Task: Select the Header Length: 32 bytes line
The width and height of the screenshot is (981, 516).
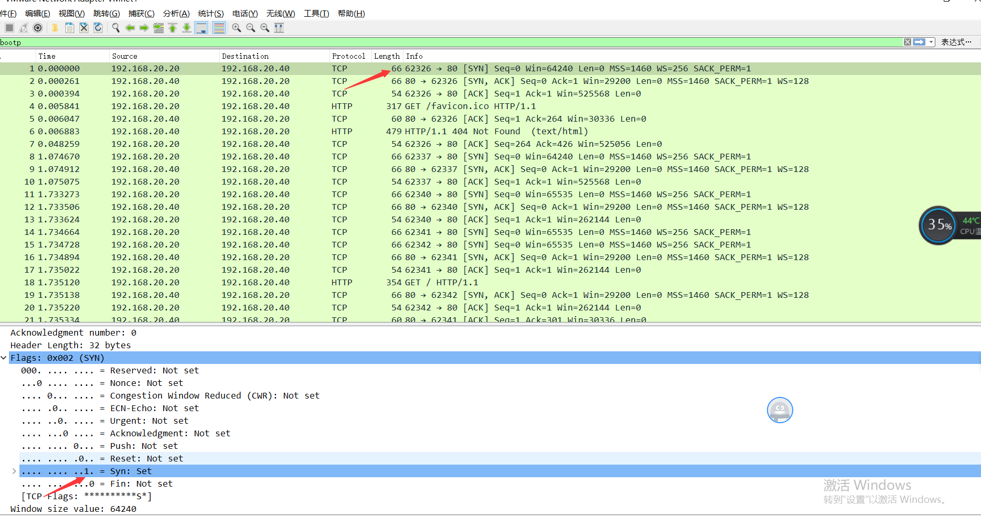Action: click(x=70, y=345)
